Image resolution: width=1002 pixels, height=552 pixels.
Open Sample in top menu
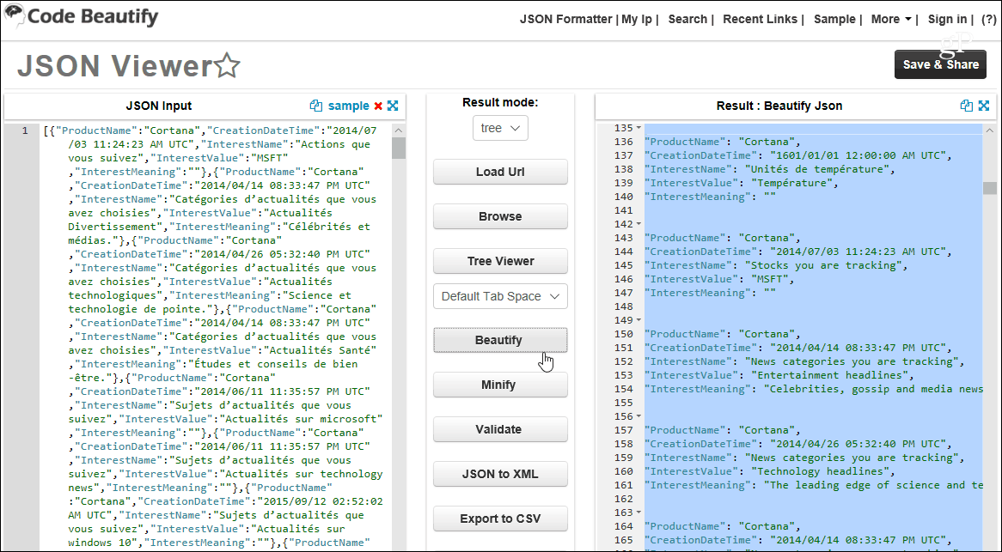[x=834, y=19]
